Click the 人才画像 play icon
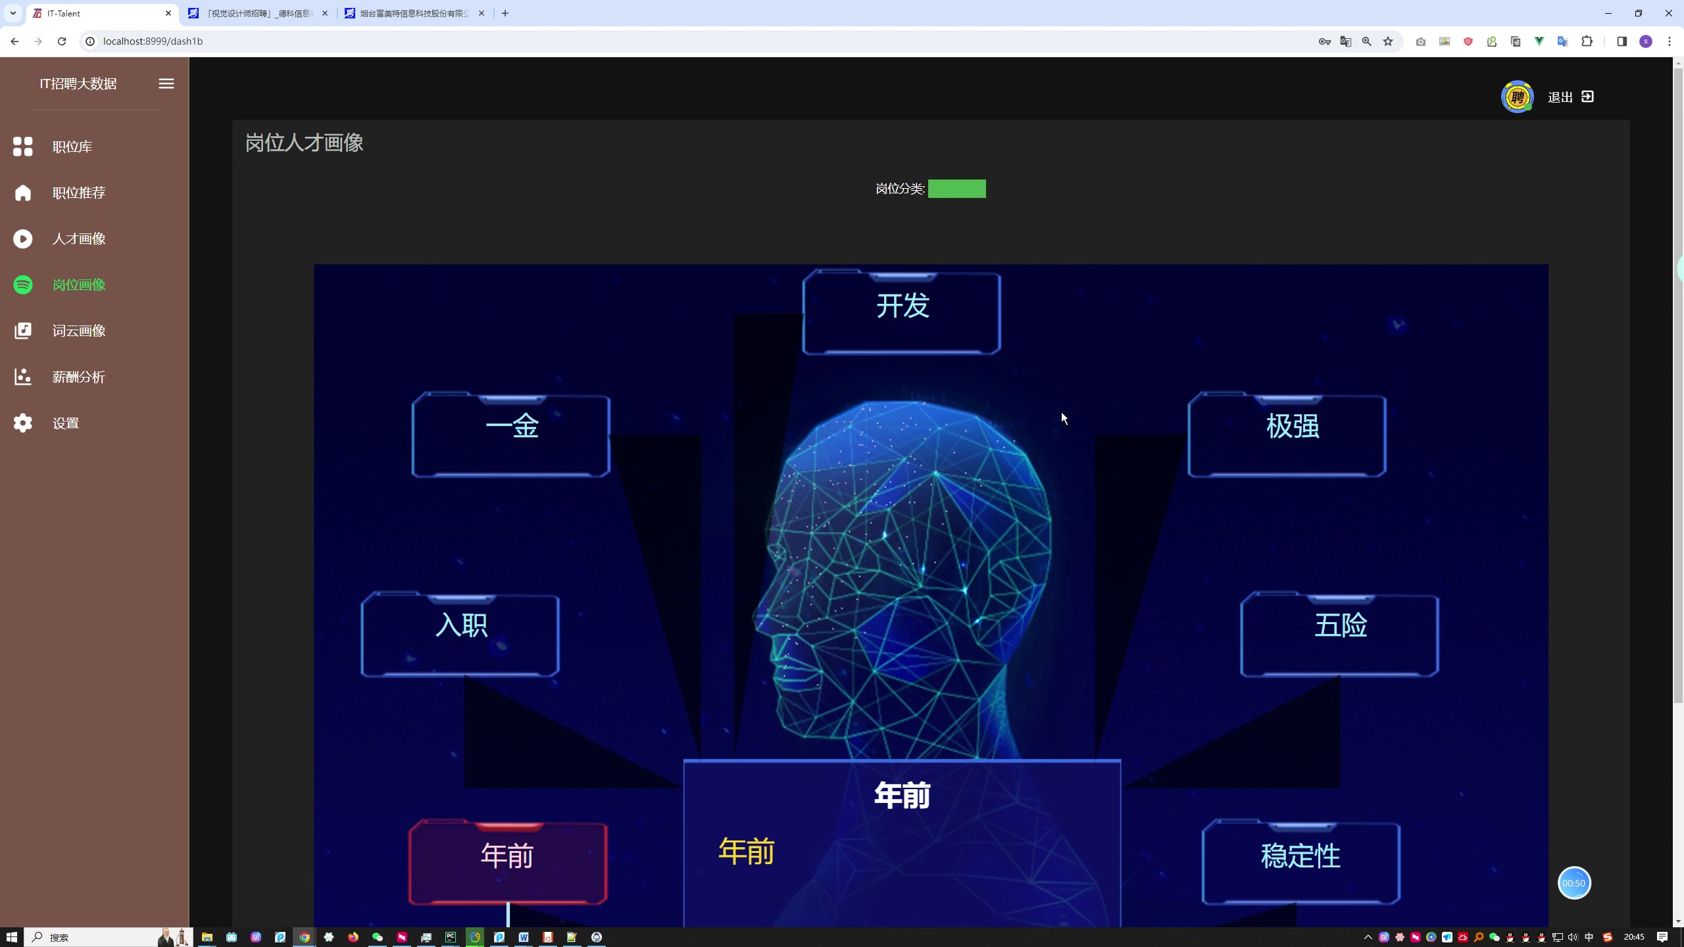The image size is (1684, 947). [x=22, y=239]
